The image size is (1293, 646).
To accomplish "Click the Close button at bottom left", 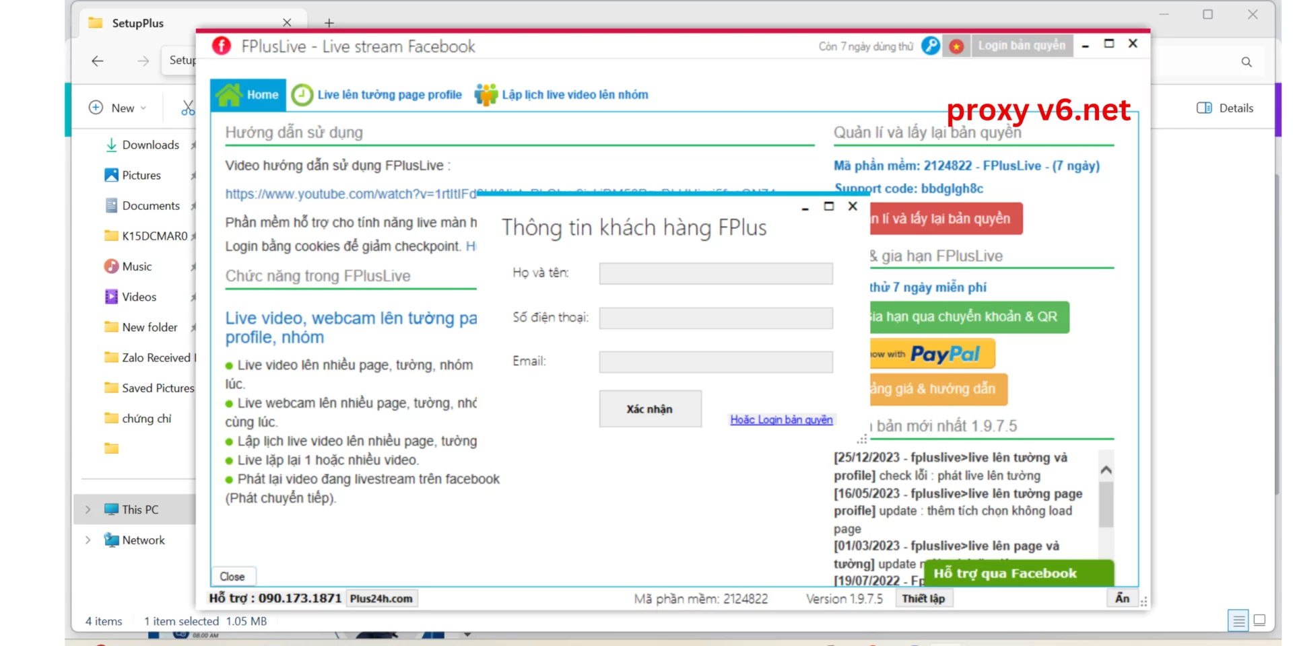I will tap(232, 577).
